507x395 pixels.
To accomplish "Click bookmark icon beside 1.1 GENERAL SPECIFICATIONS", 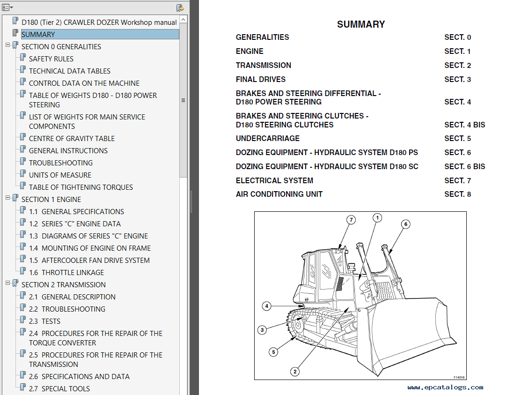I will 22,210.
